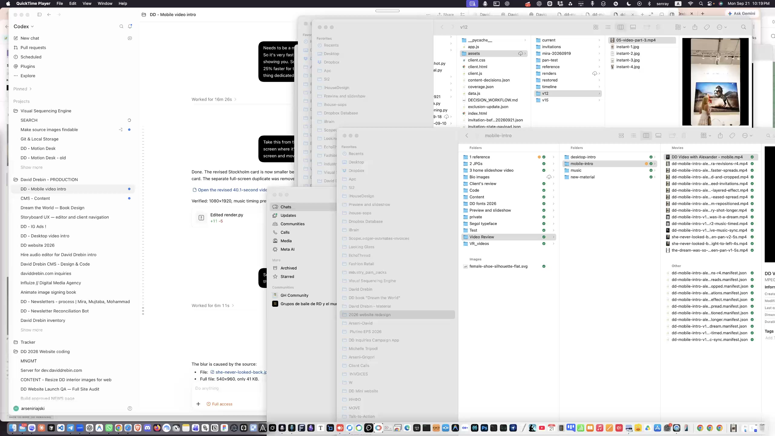The image size is (775, 436).
Task: Click the search icon in v12 Finder toolbar
Action: (x=744, y=27)
